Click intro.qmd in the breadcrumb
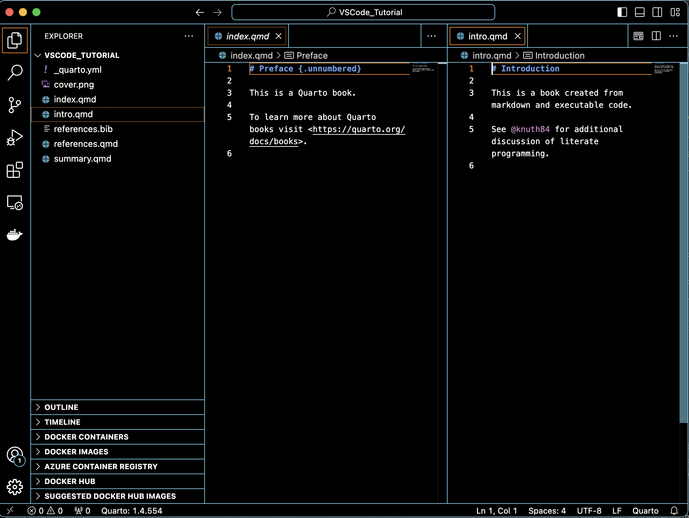The width and height of the screenshot is (689, 518). click(x=486, y=56)
